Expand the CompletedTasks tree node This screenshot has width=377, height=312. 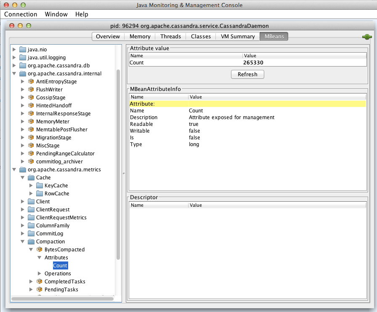30,281
